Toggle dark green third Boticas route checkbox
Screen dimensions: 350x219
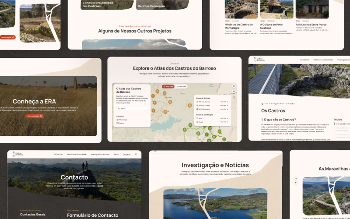pyautogui.click(x=197, y=109)
